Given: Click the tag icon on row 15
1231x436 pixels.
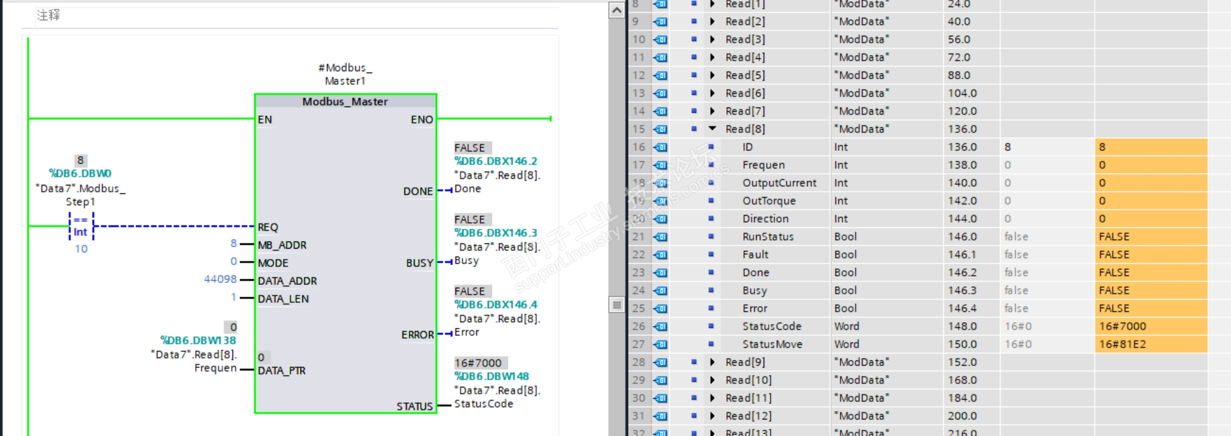Looking at the screenshot, I should pos(660,129).
